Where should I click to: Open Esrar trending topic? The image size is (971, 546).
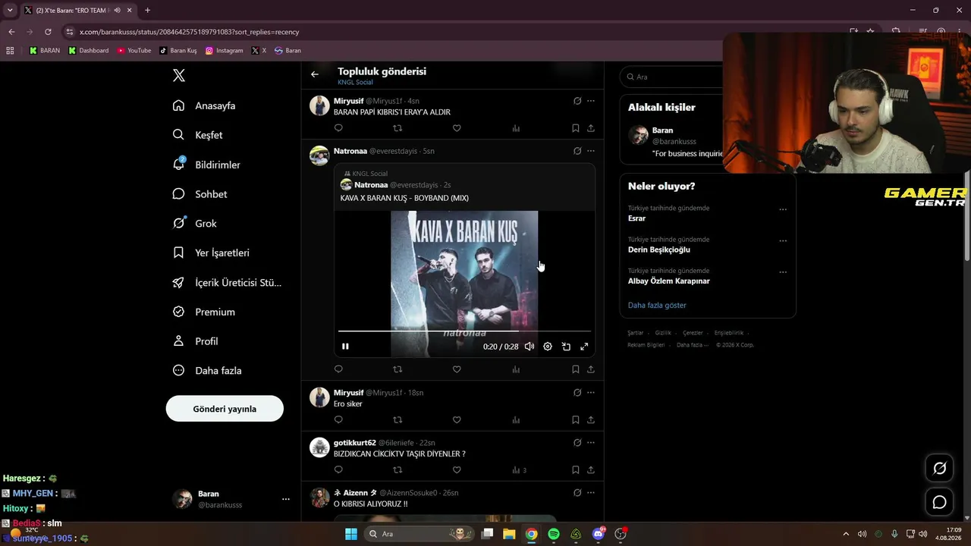[637, 218]
